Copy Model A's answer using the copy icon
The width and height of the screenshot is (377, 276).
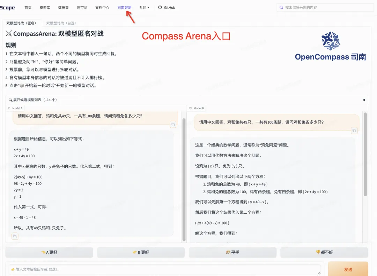tap(15, 236)
